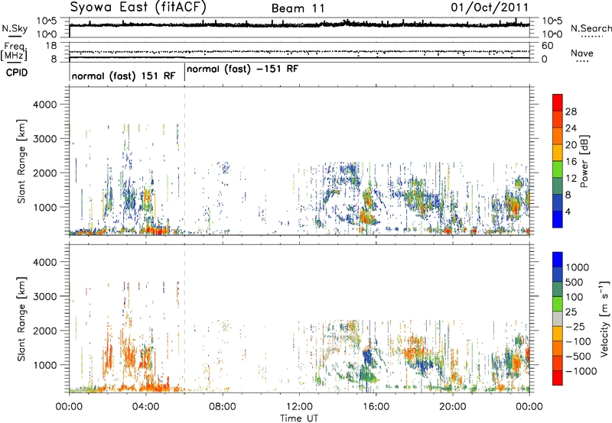Click the '08:00' time tick label
Image resolution: width=612 pixels, height=423 pixels.
point(223,407)
